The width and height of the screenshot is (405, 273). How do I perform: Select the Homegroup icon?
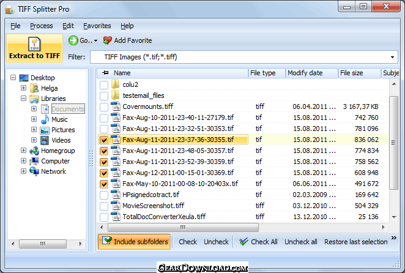34,151
